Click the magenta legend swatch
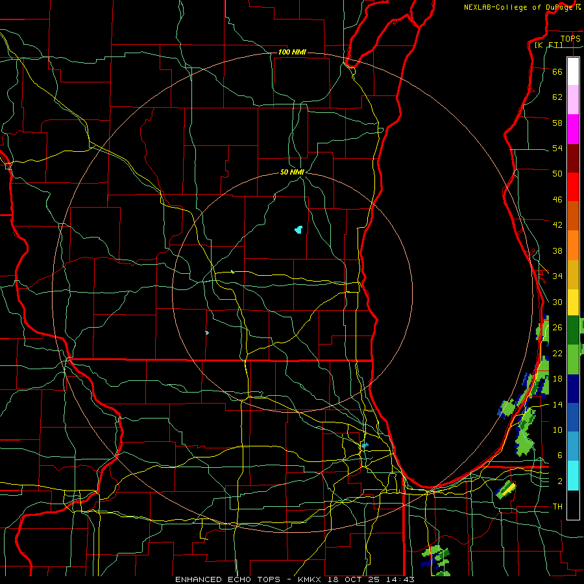 point(573,129)
